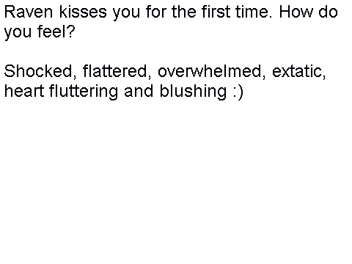Select the word "kisses" in the first line
The height and width of the screenshot is (264, 352).
point(83,12)
